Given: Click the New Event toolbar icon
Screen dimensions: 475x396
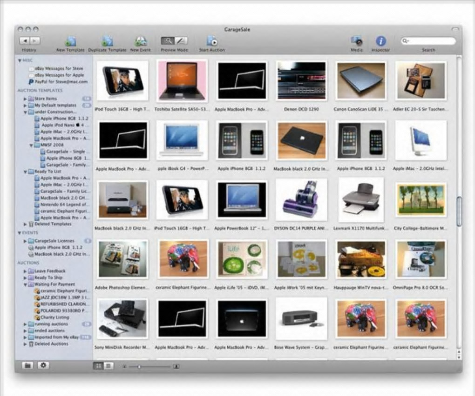Looking at the screenshot, I should coord(141,41).
